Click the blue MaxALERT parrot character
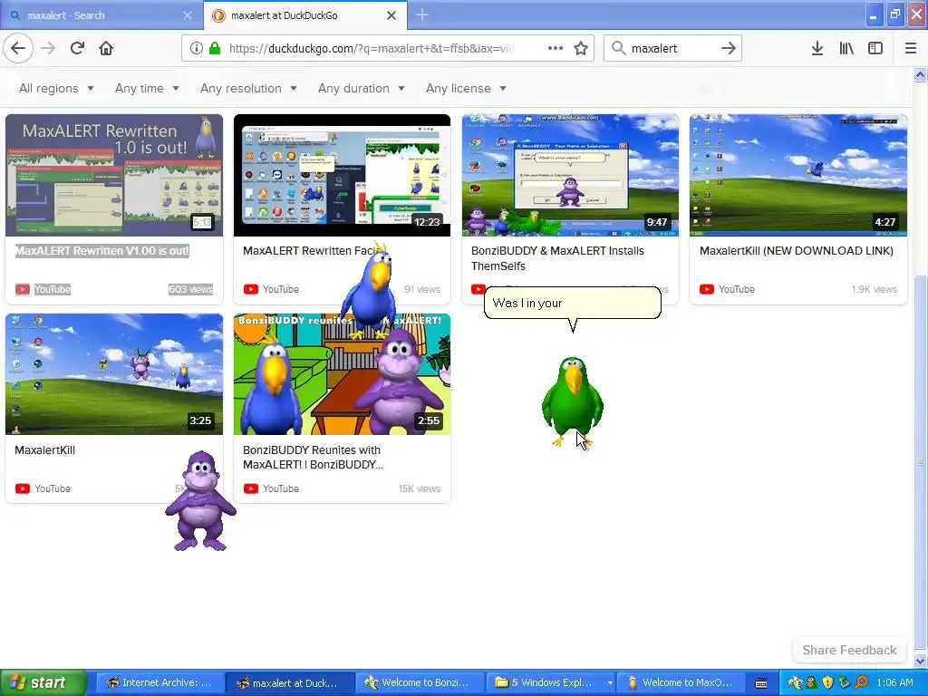928x696 pixels. [371, 290]
